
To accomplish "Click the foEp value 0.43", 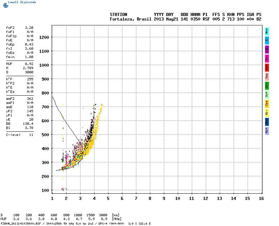I will 29,45.
